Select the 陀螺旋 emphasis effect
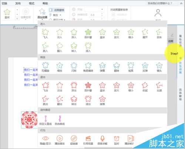The width and height of the screenshot is (185, 149). (x=46, y=67)
